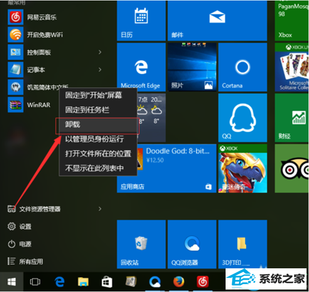Open 文件资源管理器 file explorer entry
Viewport: 309px width, 292px height.
[34, 209]
